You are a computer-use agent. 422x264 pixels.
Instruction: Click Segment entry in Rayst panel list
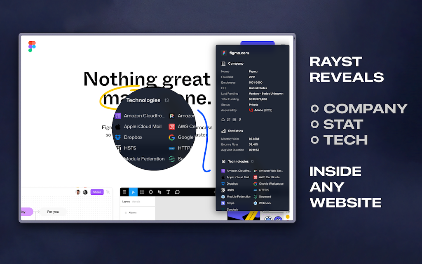point(262,197)
